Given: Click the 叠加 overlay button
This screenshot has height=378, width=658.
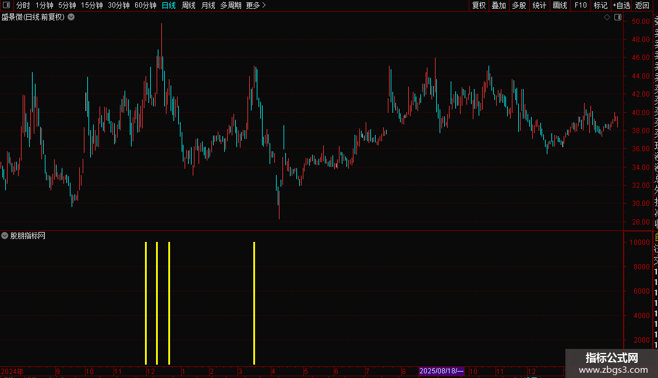Looking at the screenshot, I should click(x=498, y=5).
